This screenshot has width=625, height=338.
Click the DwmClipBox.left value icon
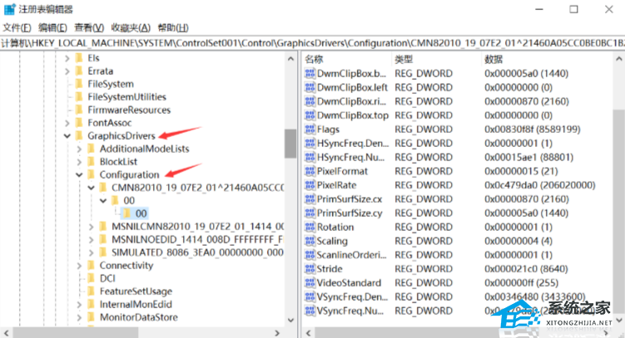click(x=310, y=87)
